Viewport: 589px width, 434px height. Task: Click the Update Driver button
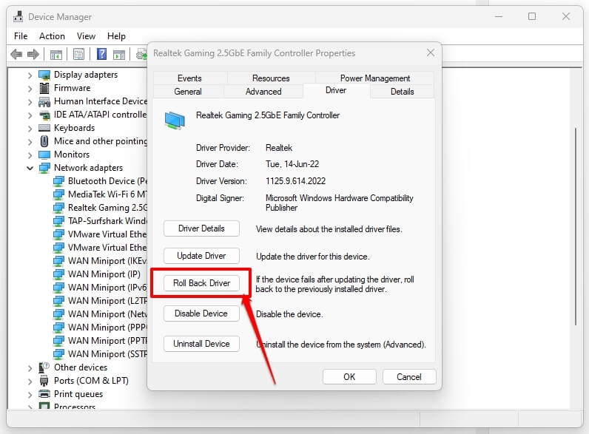(x=201, y=256)
